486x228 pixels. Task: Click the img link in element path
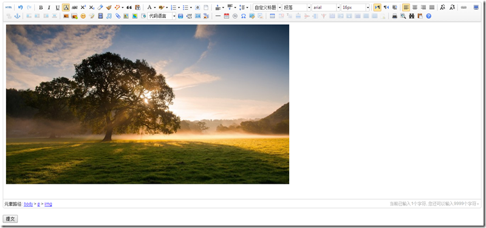49,204
